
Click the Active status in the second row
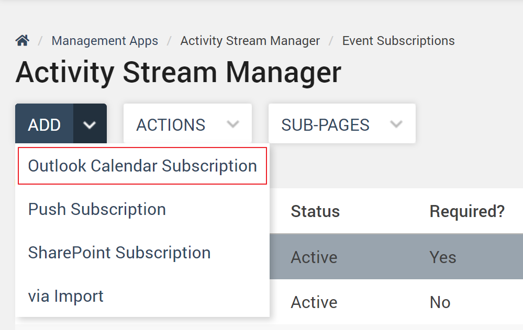pos(314,302)
